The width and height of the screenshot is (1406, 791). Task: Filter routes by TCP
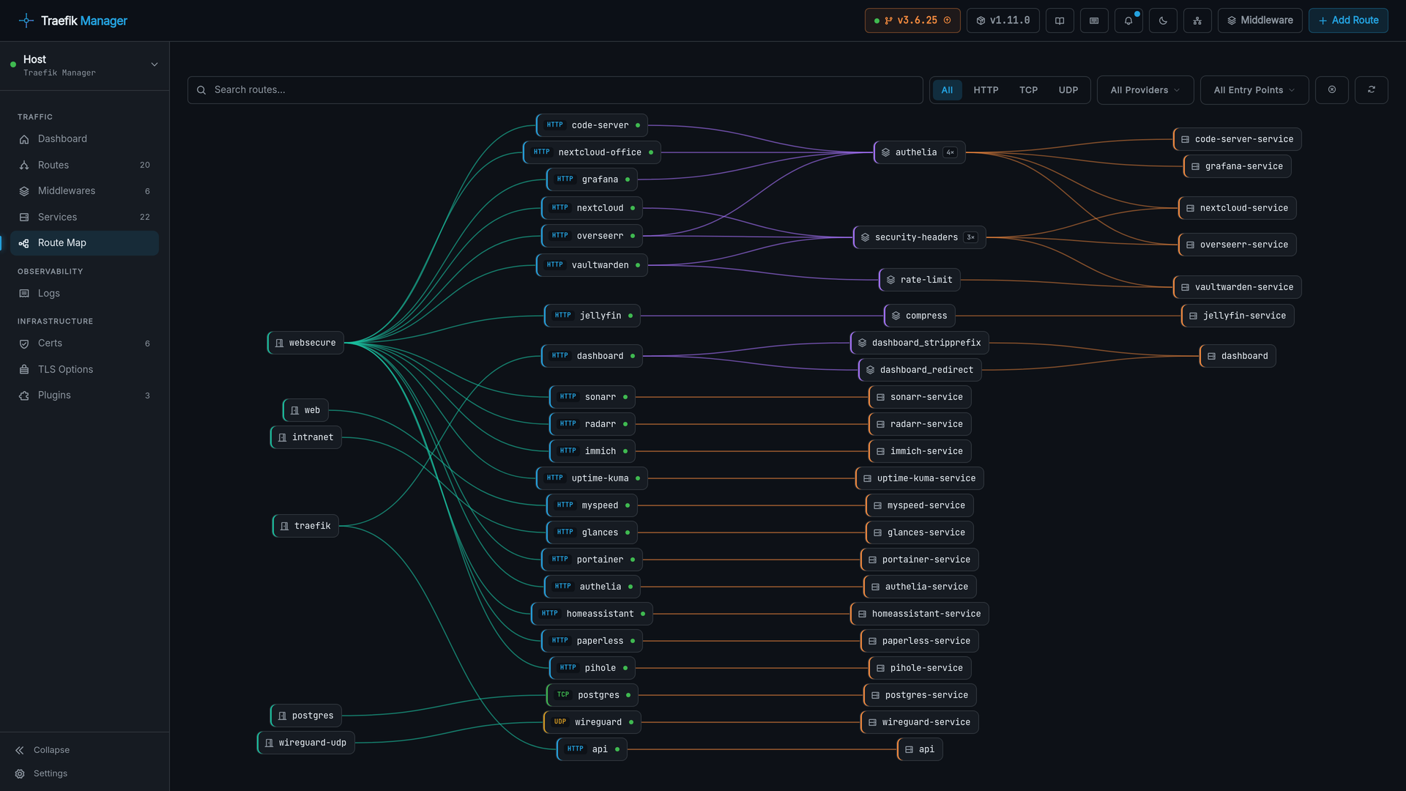click(x=1028, y=90)
